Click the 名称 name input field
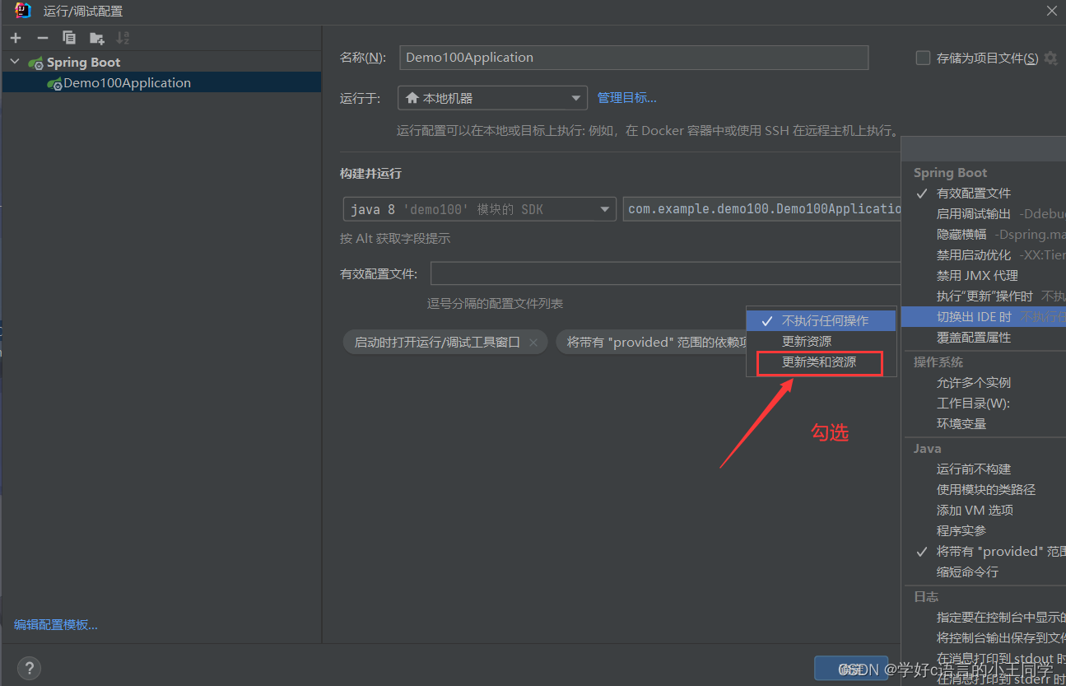Image resolution: width=1066 pixels, height=686 pixels. 634,58
